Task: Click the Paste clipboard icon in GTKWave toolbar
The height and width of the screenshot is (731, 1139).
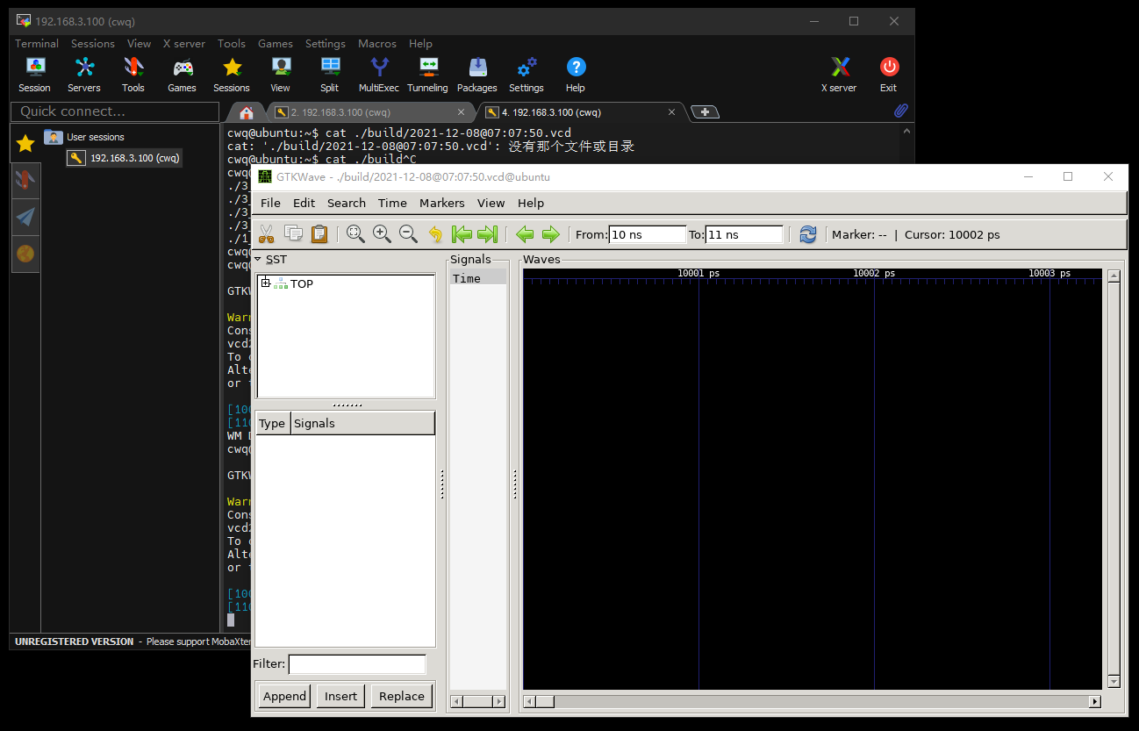Action: click(319, 233)
